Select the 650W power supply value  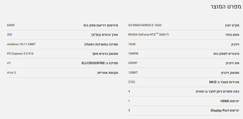11,25
